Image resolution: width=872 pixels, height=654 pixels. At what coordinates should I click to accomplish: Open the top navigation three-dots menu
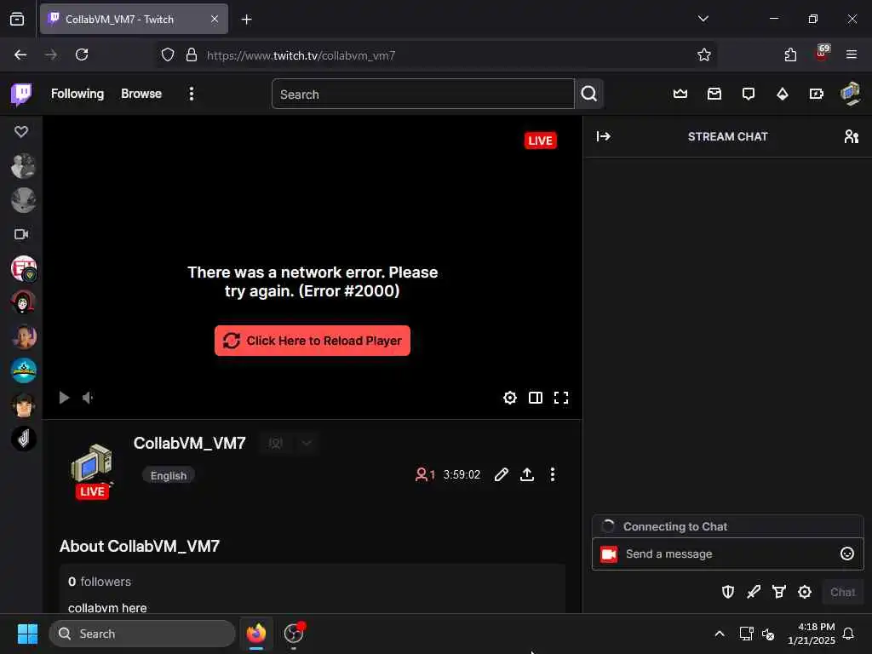point(192,94)
